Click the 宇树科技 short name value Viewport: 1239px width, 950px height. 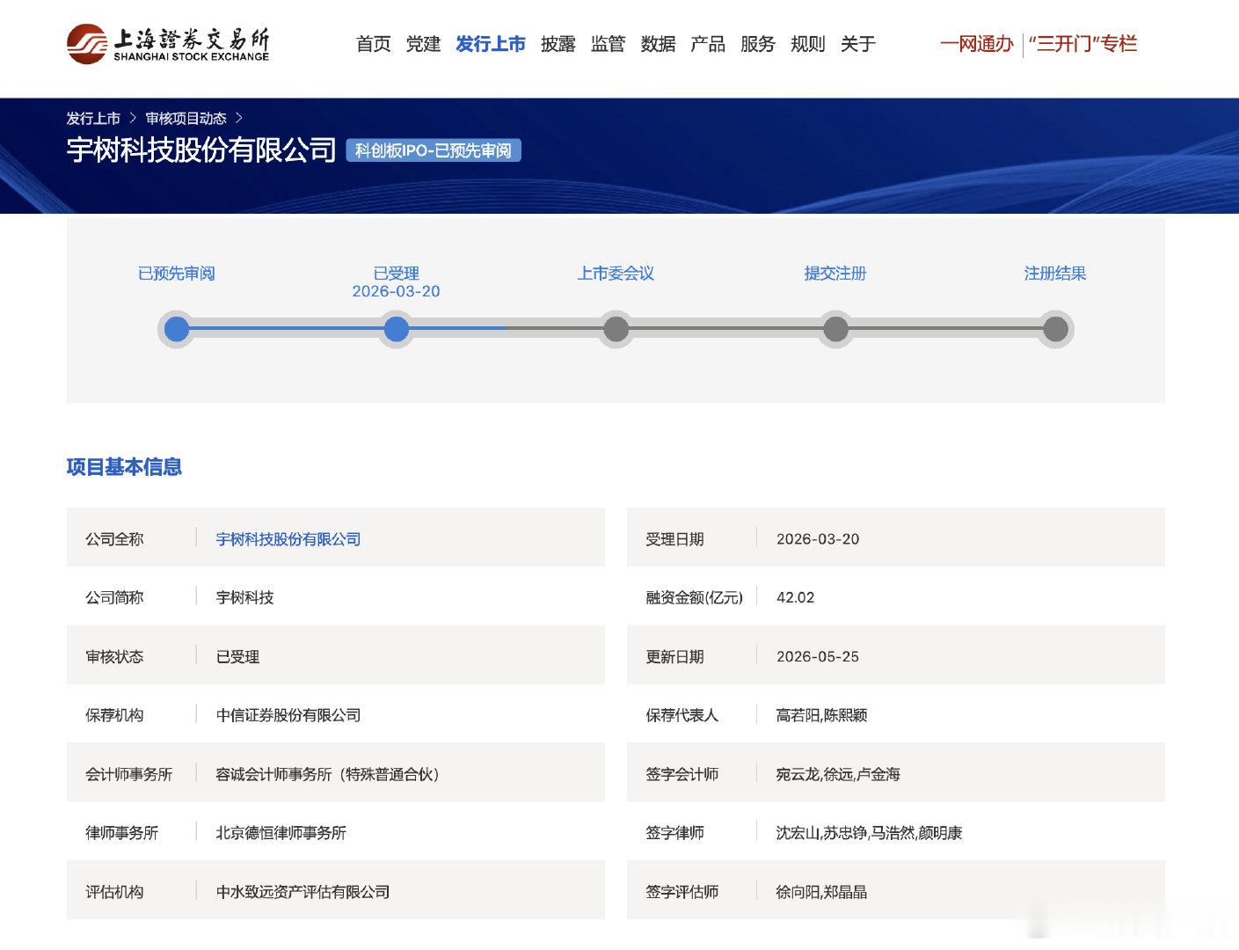(244, 597)
